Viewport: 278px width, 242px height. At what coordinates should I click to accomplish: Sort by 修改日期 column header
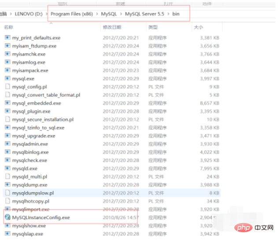pos(112,27)
